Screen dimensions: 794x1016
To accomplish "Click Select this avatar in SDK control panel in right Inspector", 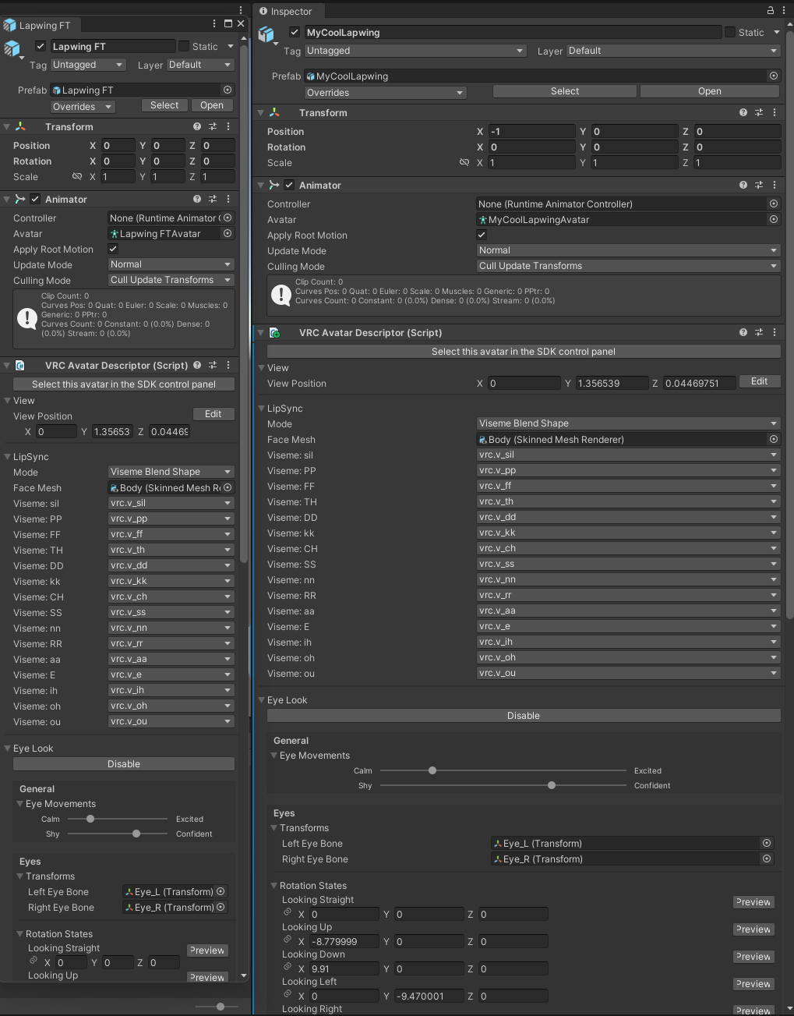I will pyautogui.click(x=523, y=352).
